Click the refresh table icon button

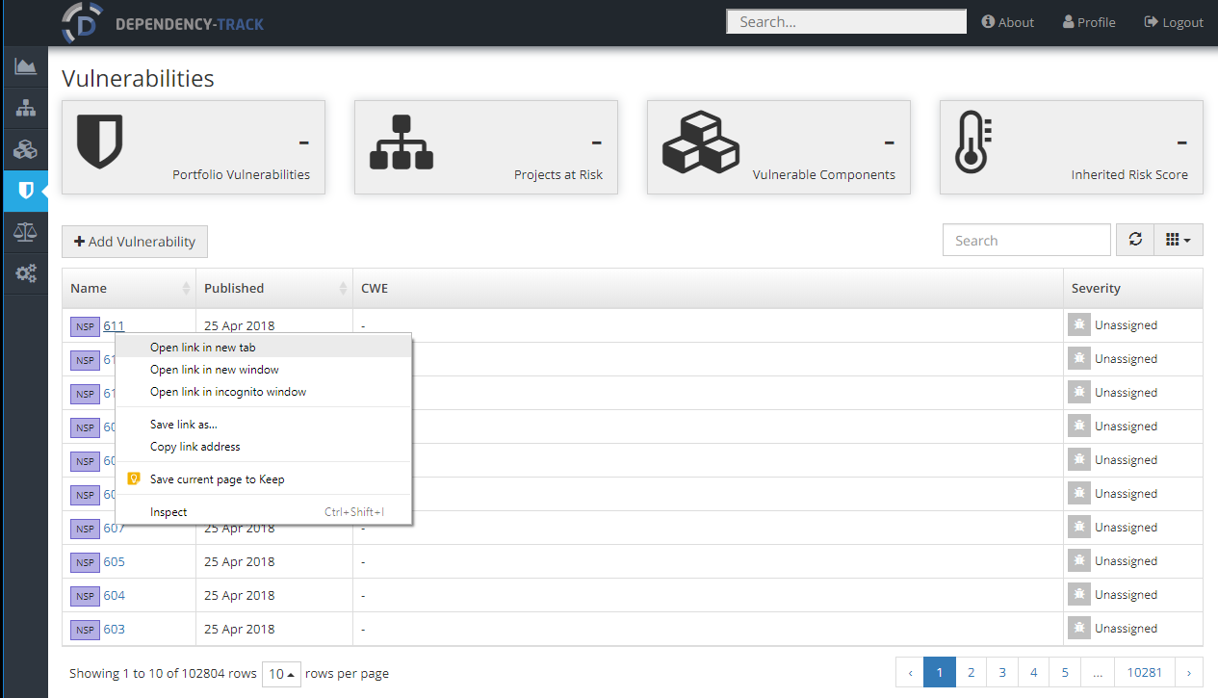[1135, 240]
